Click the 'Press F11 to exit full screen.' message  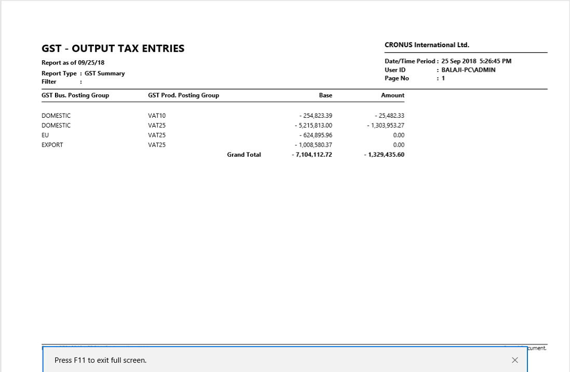(x=100, y=360)
